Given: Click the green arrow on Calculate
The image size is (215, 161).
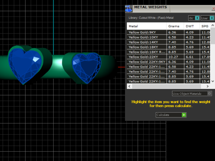Looking at the screenshot, I should tap(184, 115).
